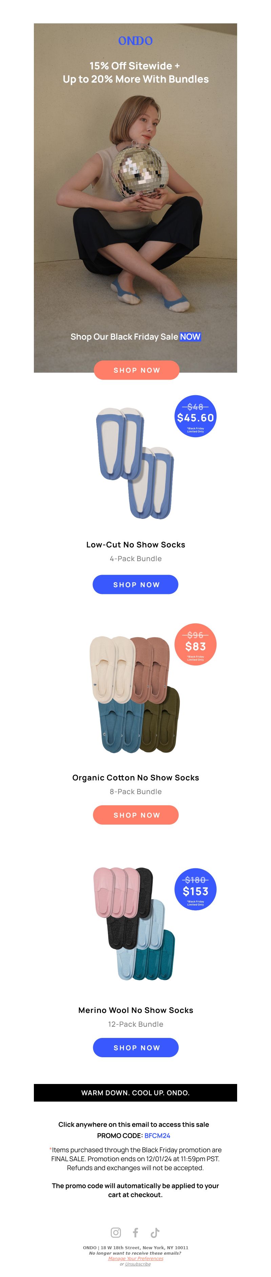Image resolution: width=271 pixels, height=1277 pixels.
Task: Click the $45.60 price badge
Action: (x=195, y=416)
